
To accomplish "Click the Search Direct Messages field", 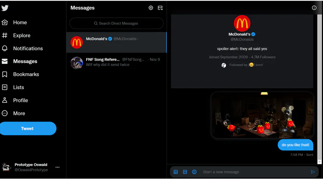I will point(116,23).
